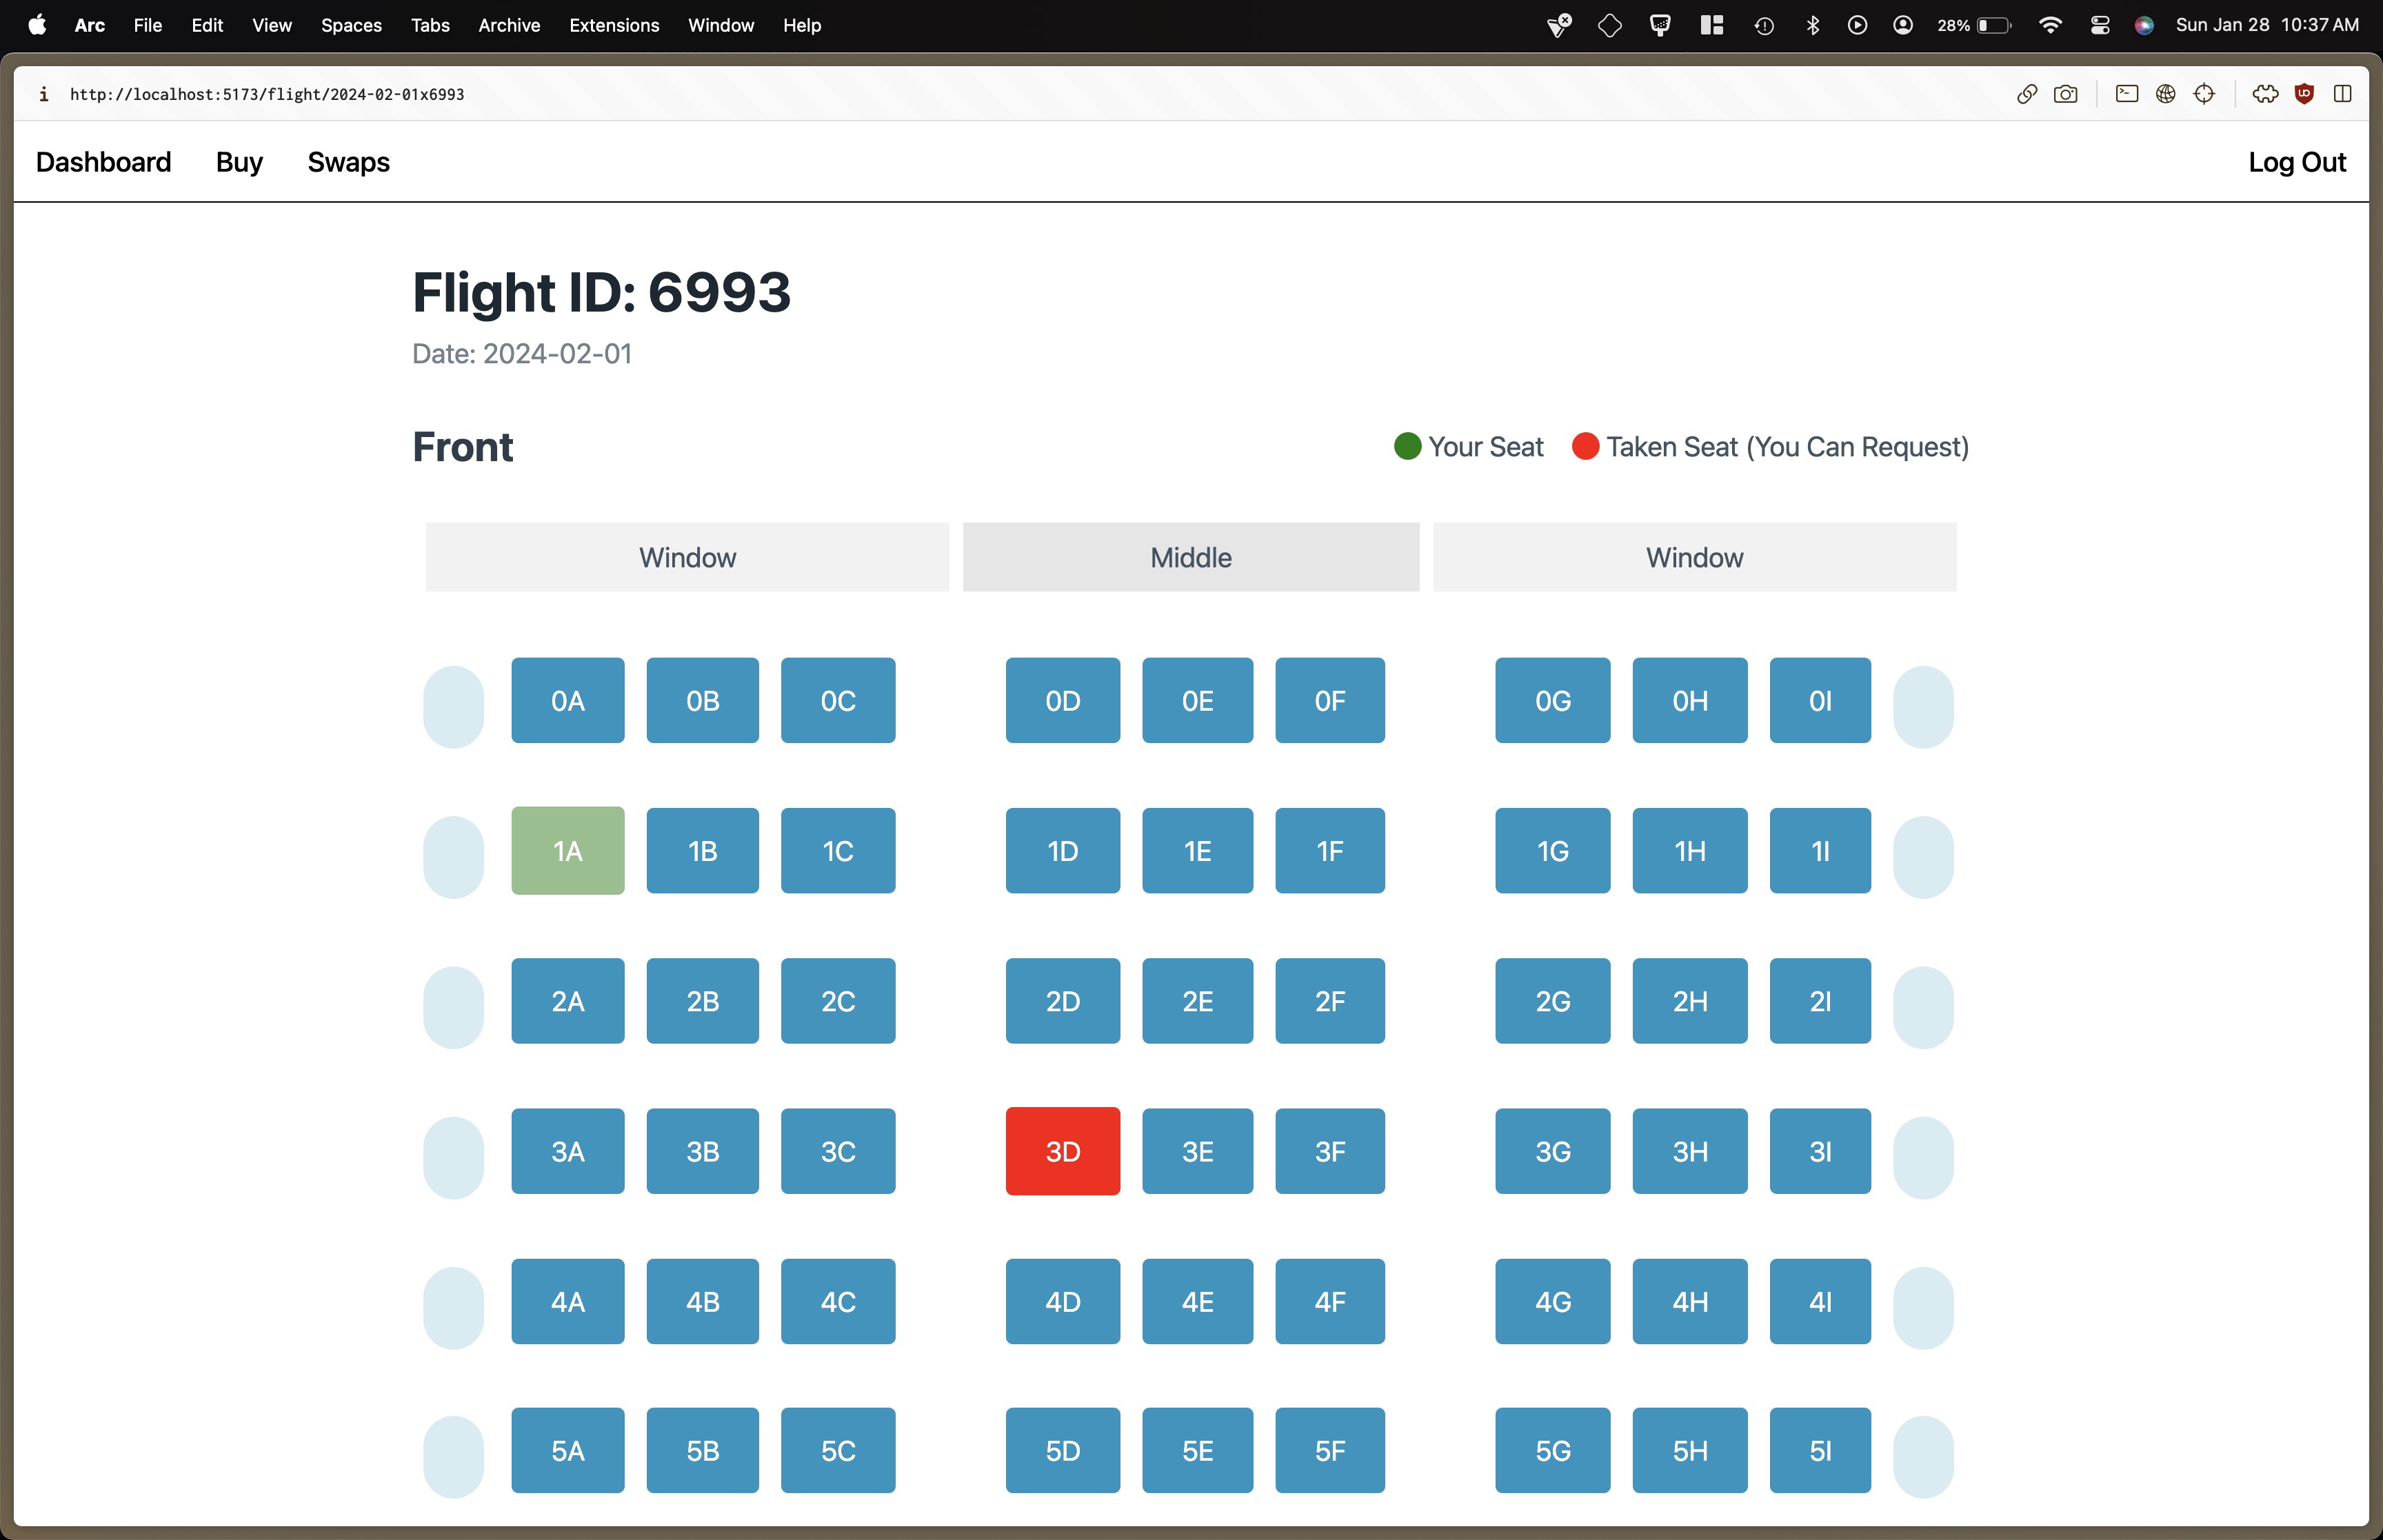The height and width of the screenshot is (1540, 2383).
Task: Copy the page link via the link icon
Action: point(2027,94)
